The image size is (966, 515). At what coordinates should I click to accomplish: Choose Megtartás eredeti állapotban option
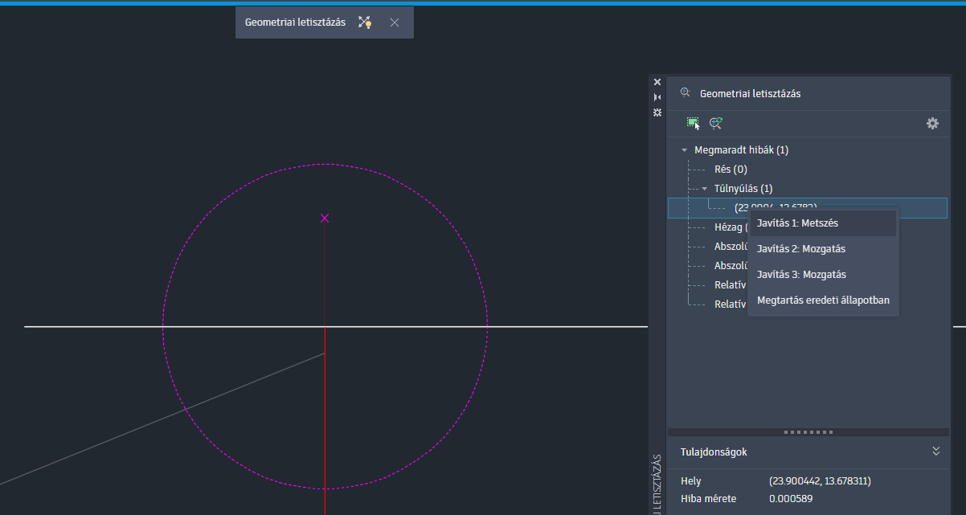coord(823,300)
